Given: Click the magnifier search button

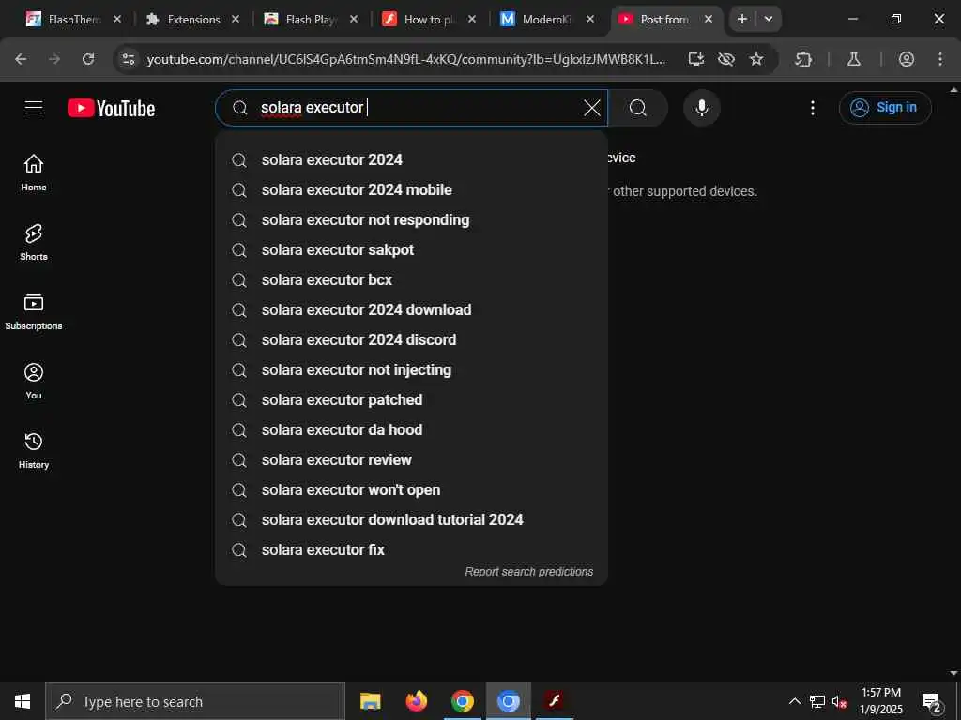Looking at the screenshot, I should [x=638, y=108].
